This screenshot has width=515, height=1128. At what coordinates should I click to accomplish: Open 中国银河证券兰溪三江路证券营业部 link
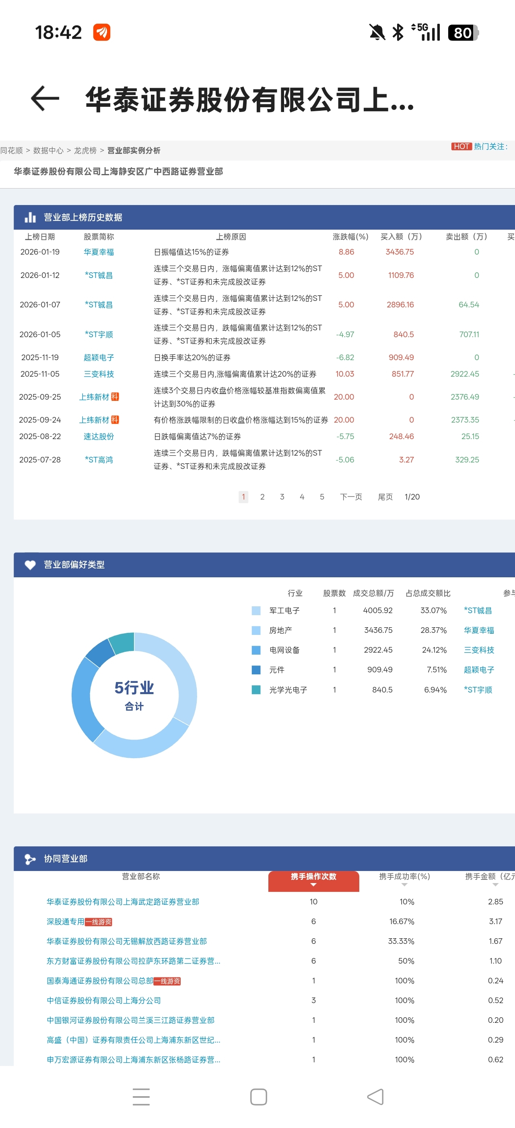coord(131,1020)
